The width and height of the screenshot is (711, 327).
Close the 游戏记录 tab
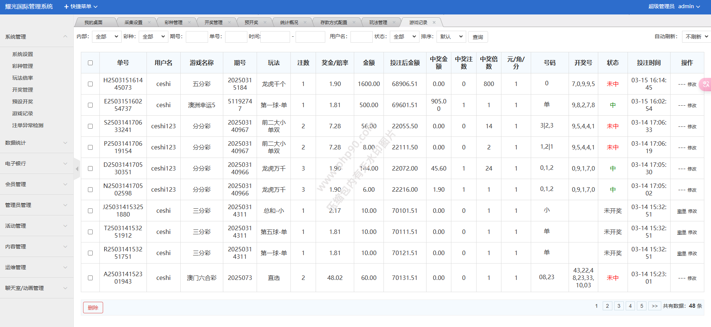pyautogui.click(x=434, y=22)
